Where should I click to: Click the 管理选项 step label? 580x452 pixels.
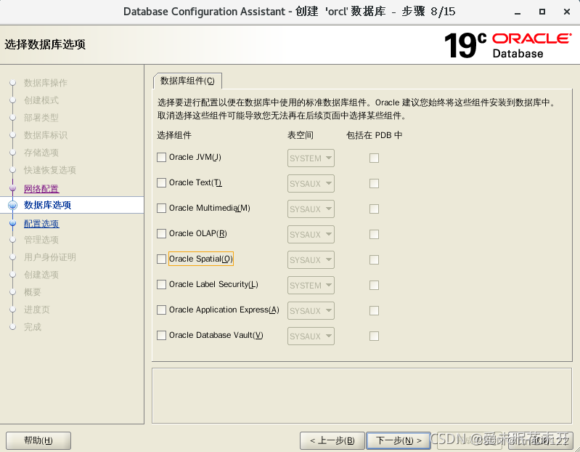41,240
